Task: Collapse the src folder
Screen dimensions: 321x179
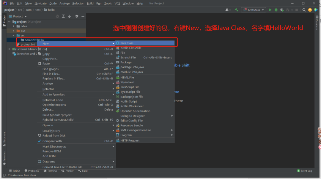Action: coord(13,35)
